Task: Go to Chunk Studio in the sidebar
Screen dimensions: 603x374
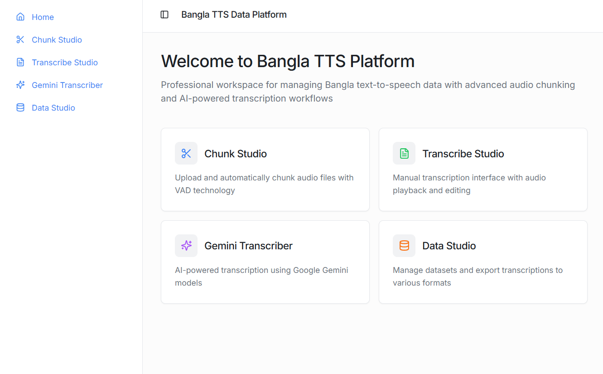Action: click(x=57, y=40)
